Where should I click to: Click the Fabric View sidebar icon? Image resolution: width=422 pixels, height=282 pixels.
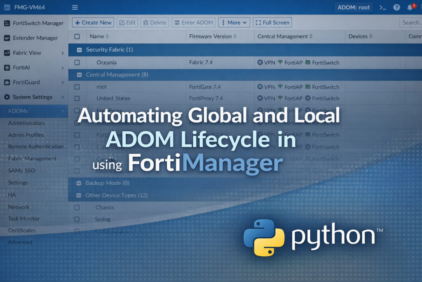[7, 53]
